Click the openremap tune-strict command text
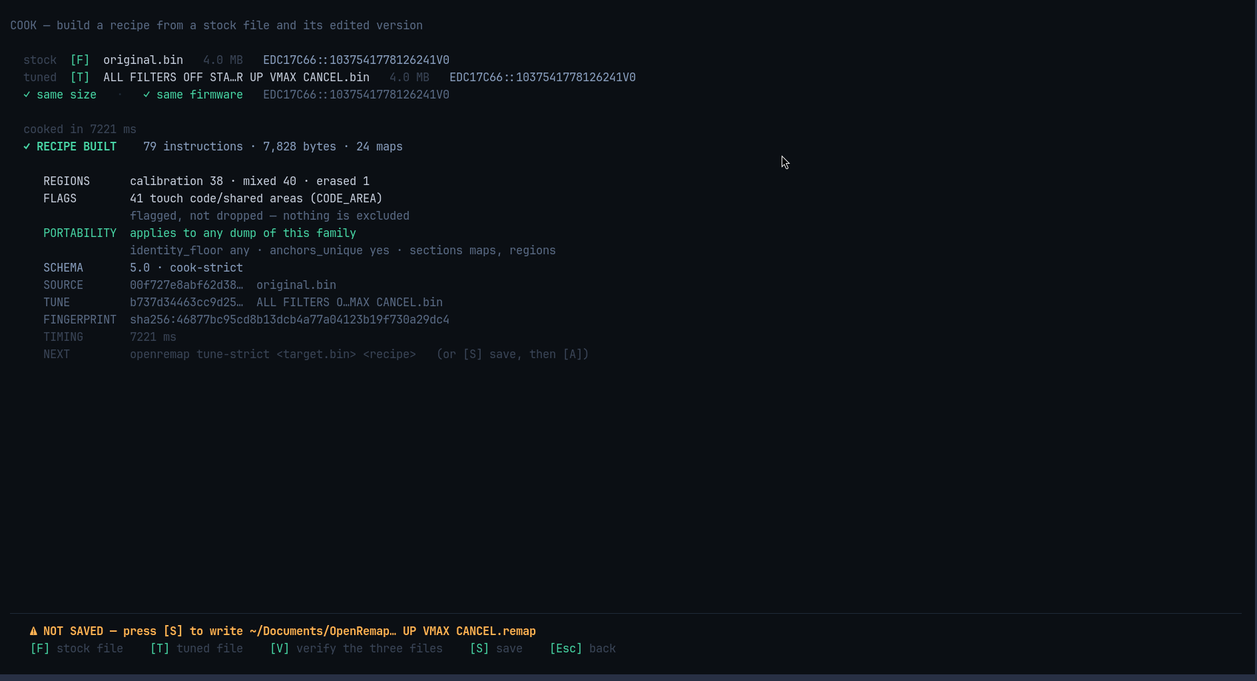Screen dimensions: 1257x681 tap(273, 354)
